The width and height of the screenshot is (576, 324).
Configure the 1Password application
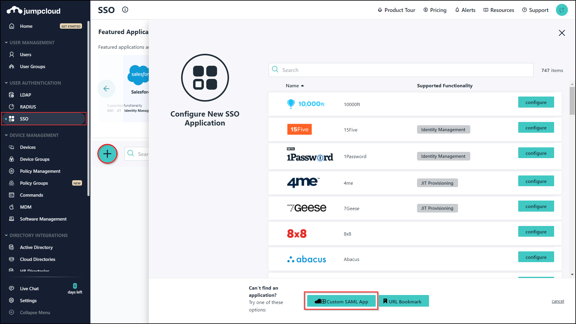(536, 153)
